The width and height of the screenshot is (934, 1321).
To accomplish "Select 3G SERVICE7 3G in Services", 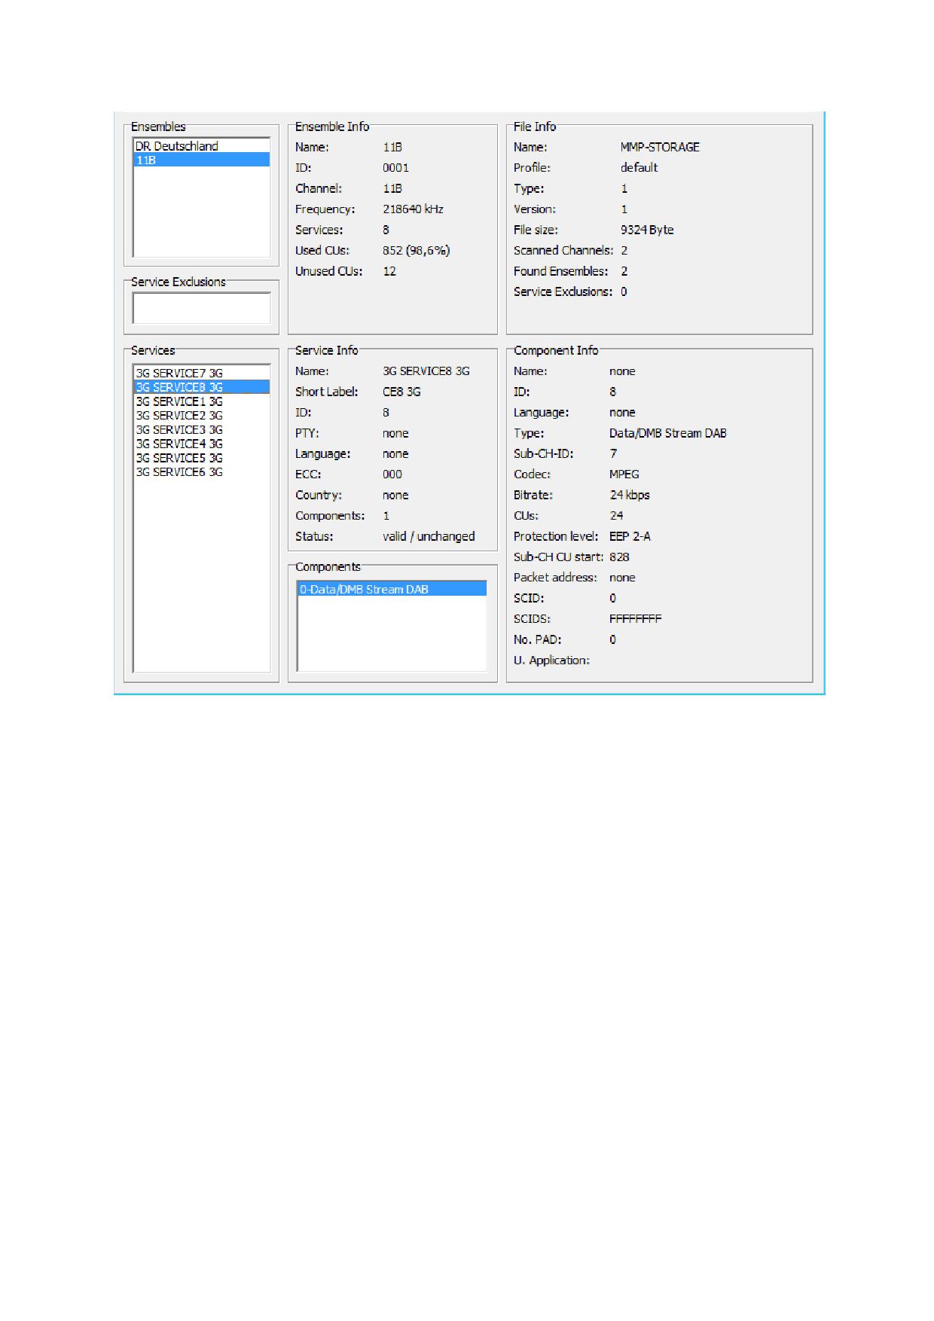I will pos(179,373).
